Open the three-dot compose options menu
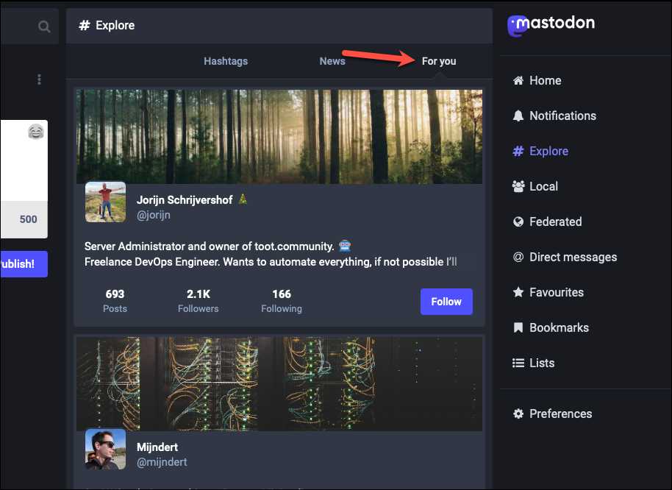The width and height of the screenshot is (672, 490). click(39, 79)
